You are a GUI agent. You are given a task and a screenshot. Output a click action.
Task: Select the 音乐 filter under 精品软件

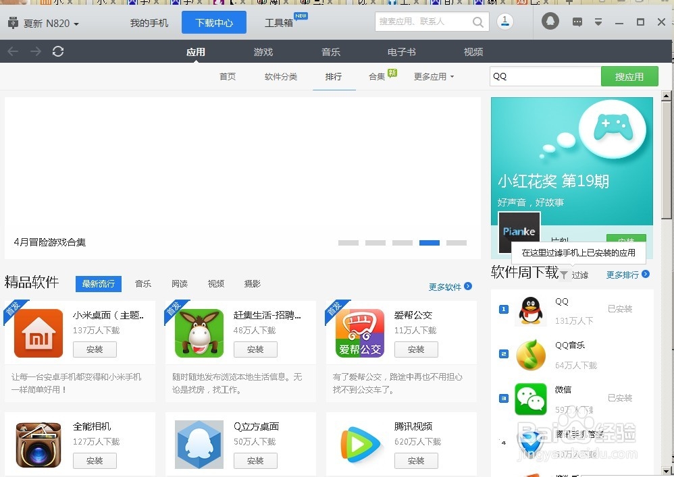[143, 284]
